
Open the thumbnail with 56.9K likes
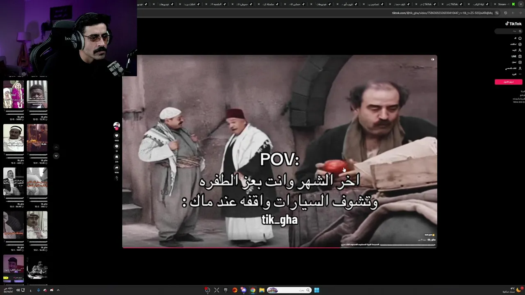[x=14, y=182]
